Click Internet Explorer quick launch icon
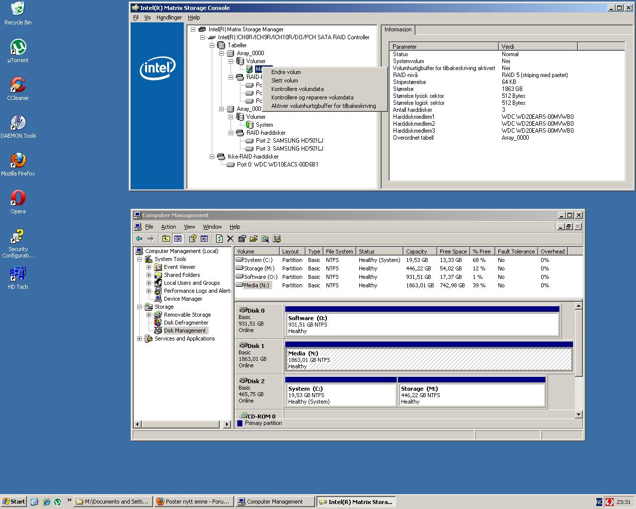 (x=46, y=502)
